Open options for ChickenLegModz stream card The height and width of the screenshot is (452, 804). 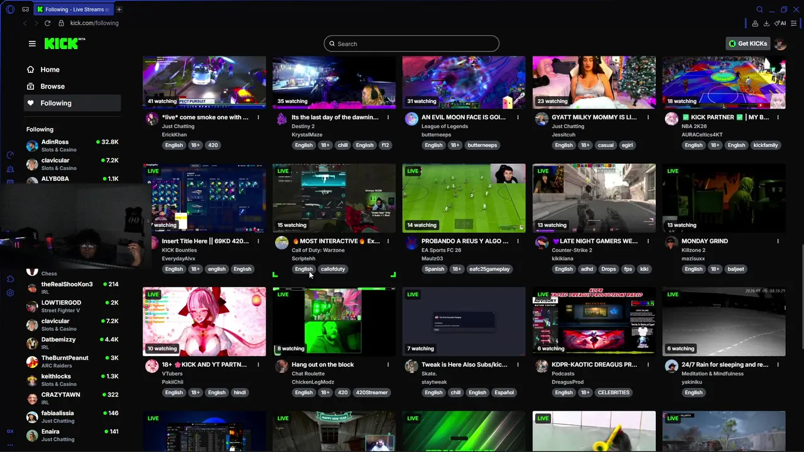point(388,365)
